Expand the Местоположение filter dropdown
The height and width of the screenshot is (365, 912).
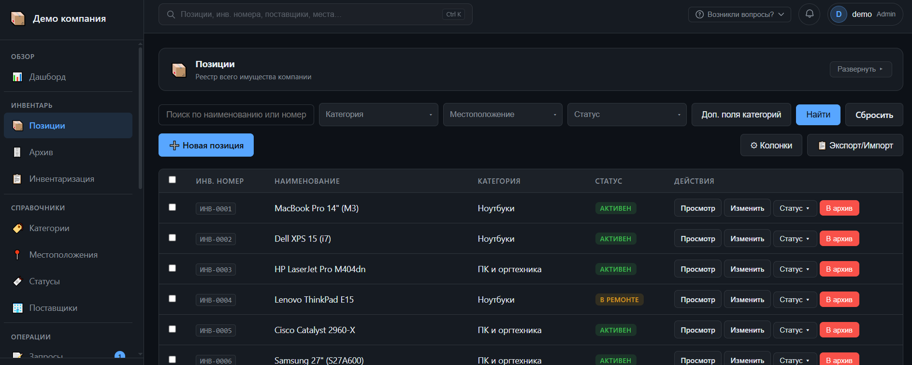tap(503, 115)
